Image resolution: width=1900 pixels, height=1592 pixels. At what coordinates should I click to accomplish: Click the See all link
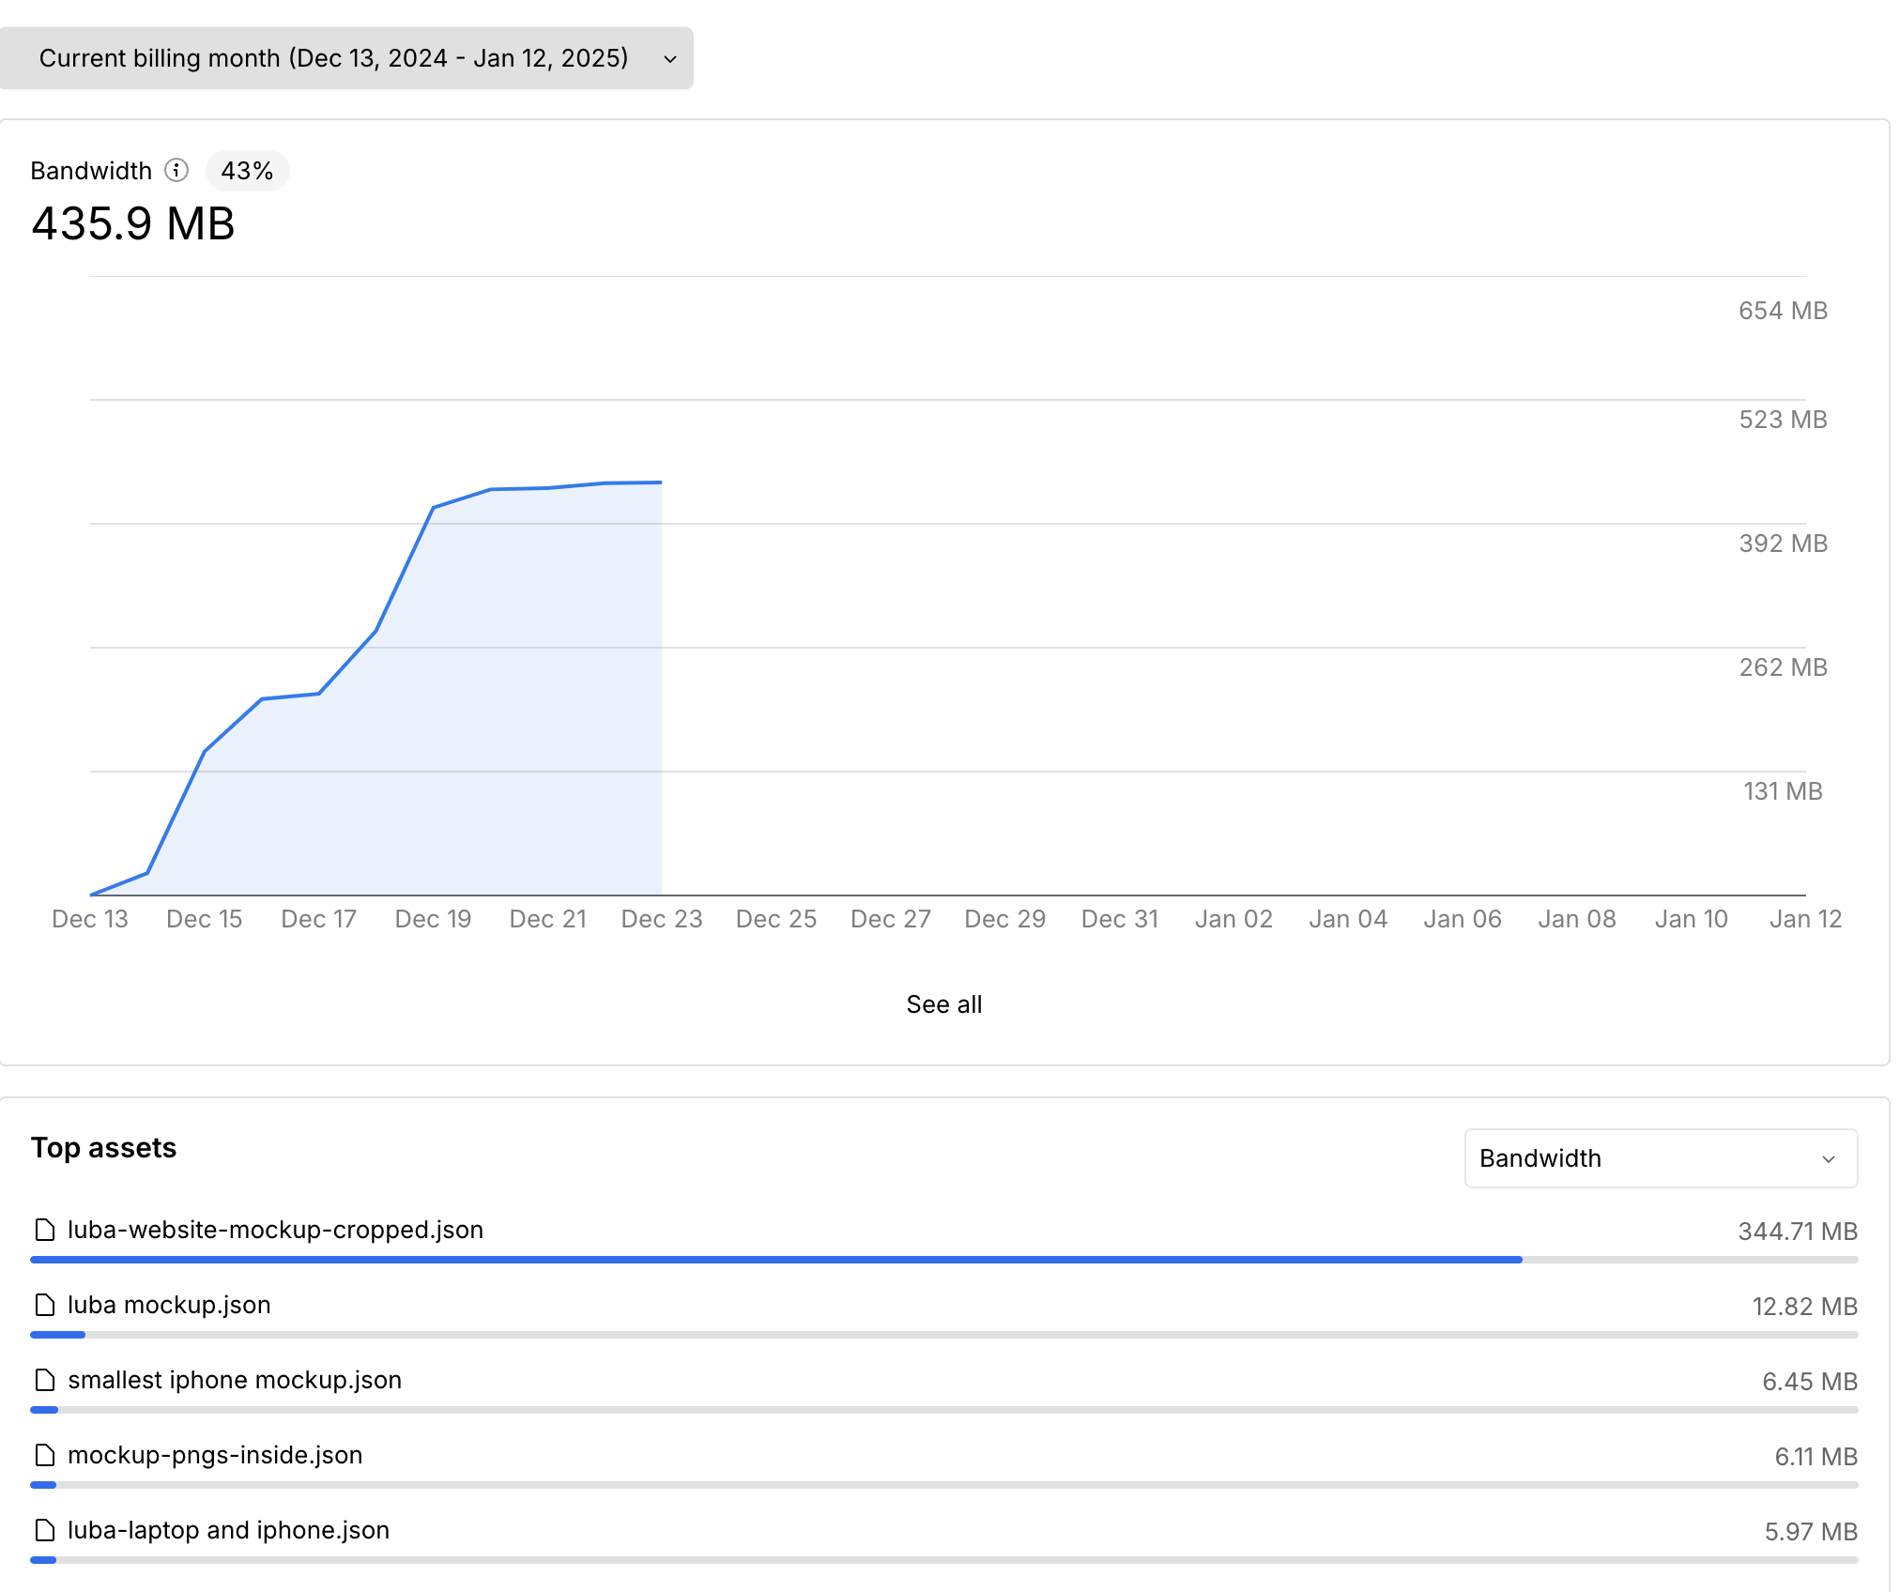click(x=944, y=1004)
